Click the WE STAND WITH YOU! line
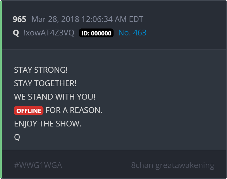 [x=55, y=97]
